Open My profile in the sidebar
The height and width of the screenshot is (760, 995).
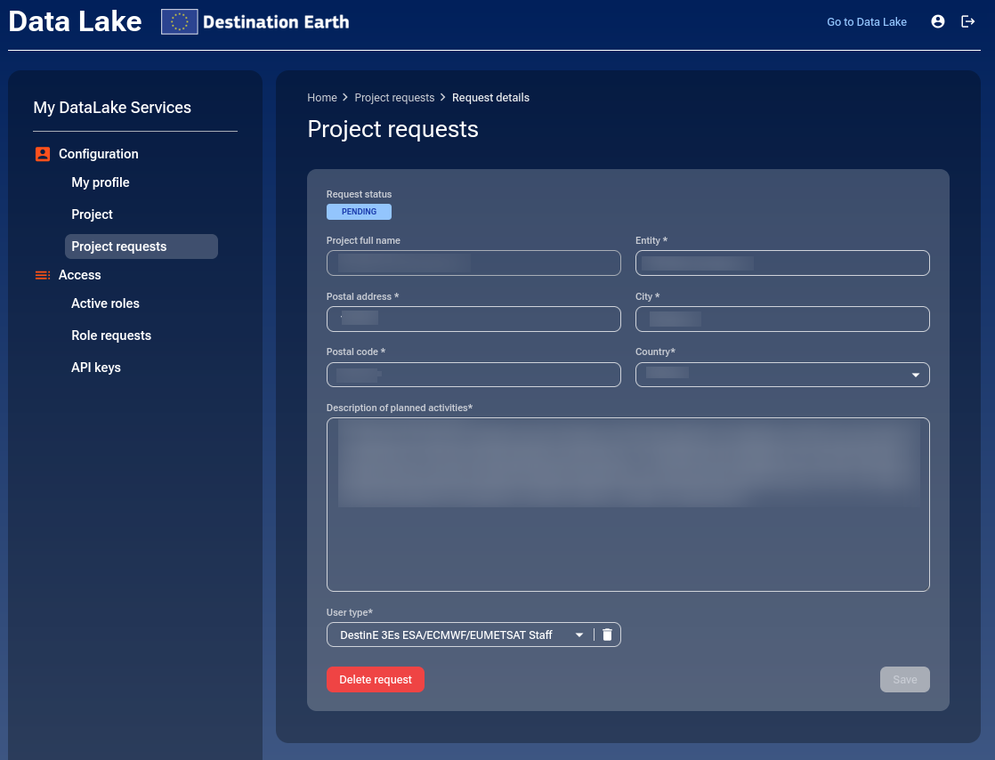pos(100,182)
